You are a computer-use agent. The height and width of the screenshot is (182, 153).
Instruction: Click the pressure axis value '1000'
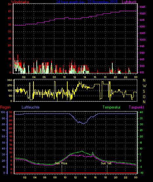pyautogui.click(x=142, y=40)
